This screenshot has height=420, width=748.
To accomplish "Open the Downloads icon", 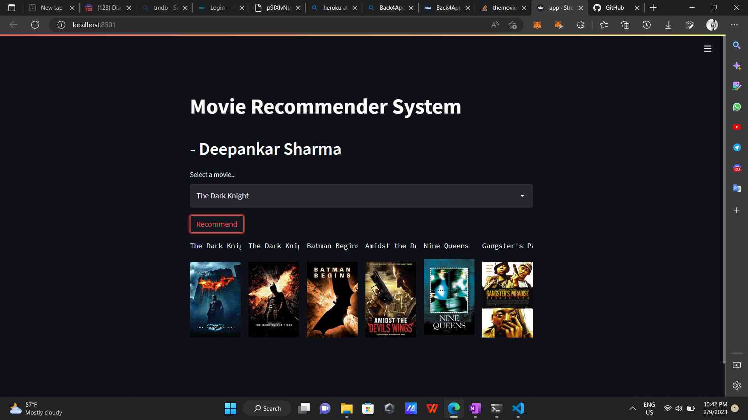I will (668, 25).
